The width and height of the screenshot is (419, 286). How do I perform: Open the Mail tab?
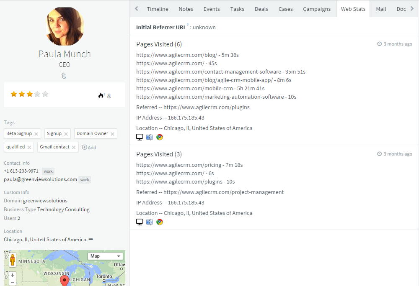pos(381,9)
